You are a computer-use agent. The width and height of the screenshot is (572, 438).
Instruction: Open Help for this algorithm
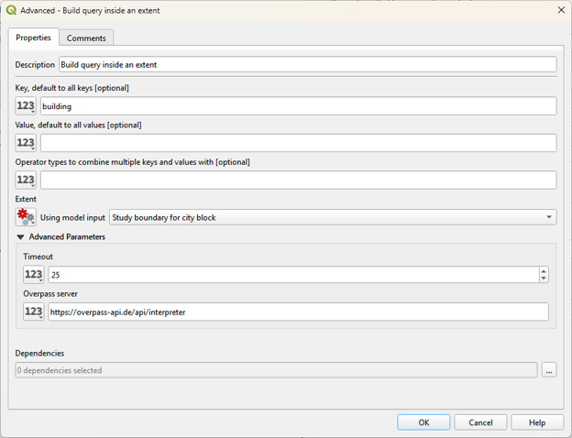(x=537, y=422)
